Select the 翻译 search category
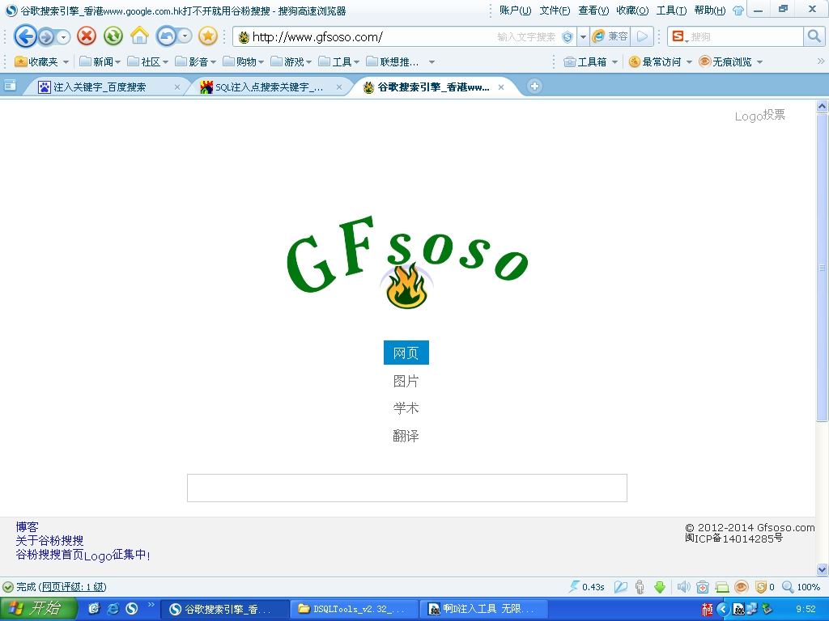Screen dimensions: 829x621 (x=406, y=436)
